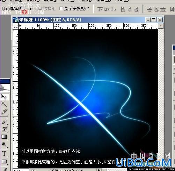The width and height of the screenshot is (175, 171).
Task: Select the Dodge tool
Action: [4, 145]
